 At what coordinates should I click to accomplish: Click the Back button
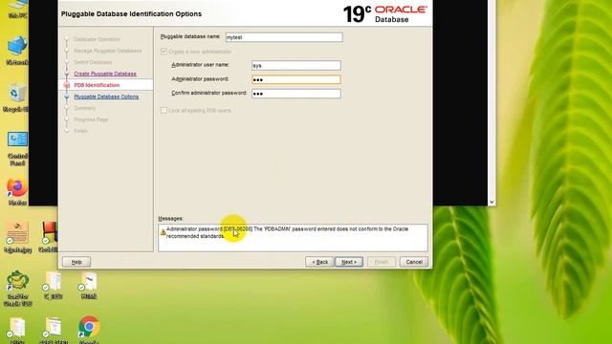tap(319, 262)
